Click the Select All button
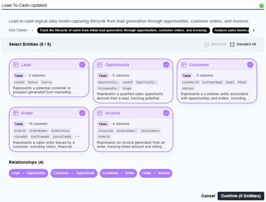266x202 pixels. tap(215, 44)
